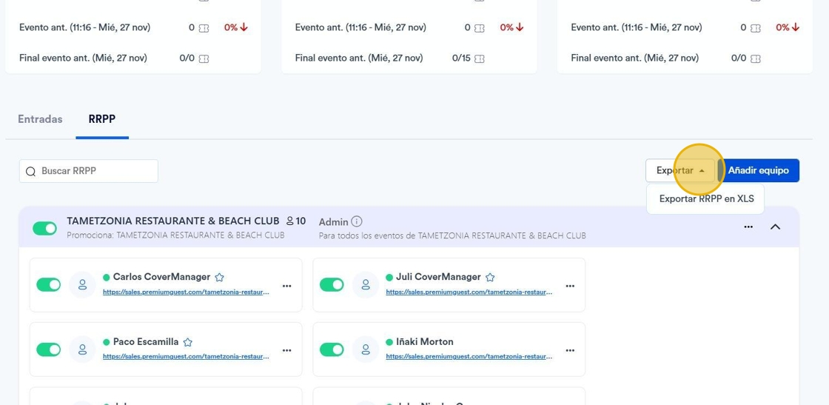Click the Añadir equipo button
This screenshot has height=405, width=829.
(758, 171)
